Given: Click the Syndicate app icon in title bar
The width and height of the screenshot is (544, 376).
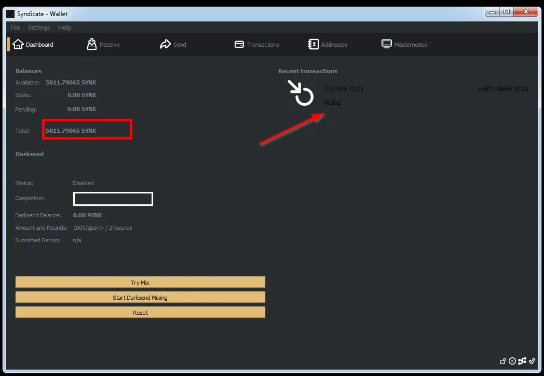Looking at the screenshot, I should [x=11, y=14].
